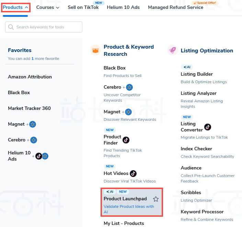
Task: Open Magnet under Product & Keyword Research
Action: 112,112
